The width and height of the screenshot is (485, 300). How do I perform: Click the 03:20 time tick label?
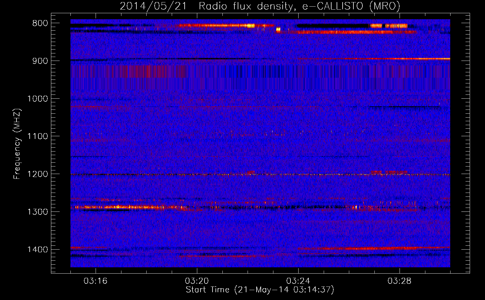tap(197, 281)
